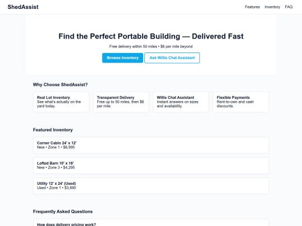The width and height of the screenshot is (302, 226).
Task: Click the Corner Cabin price line
Action: (56, 147)
